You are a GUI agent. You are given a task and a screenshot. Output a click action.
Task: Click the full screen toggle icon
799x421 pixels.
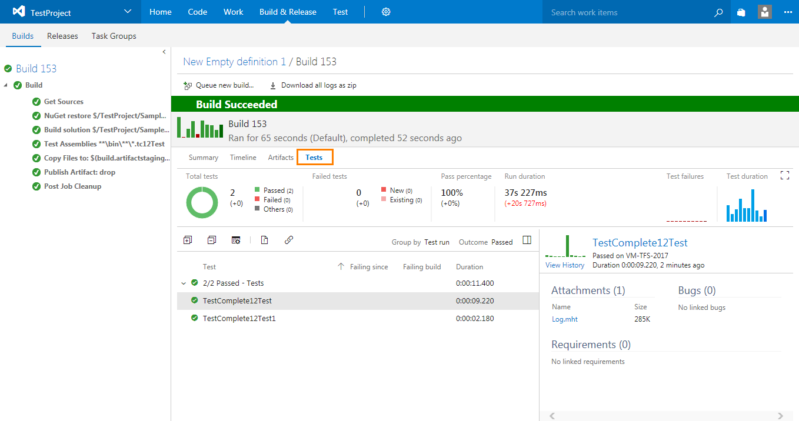784,176
